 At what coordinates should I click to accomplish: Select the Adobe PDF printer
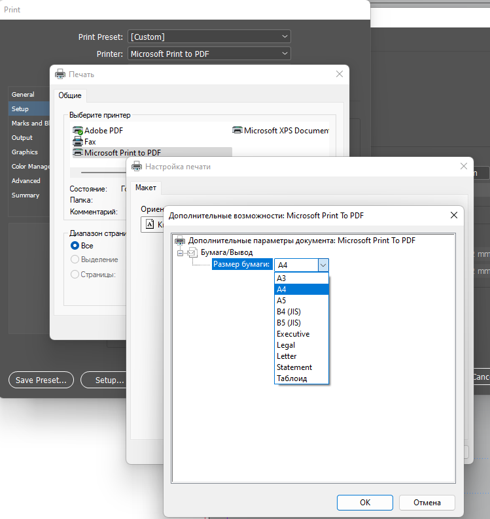click(97, 131)
